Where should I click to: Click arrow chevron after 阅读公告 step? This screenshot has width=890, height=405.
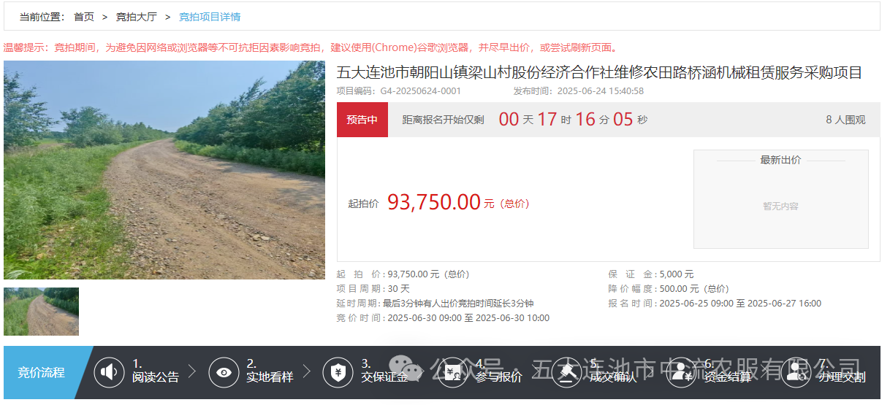click(x=193, y=371)
